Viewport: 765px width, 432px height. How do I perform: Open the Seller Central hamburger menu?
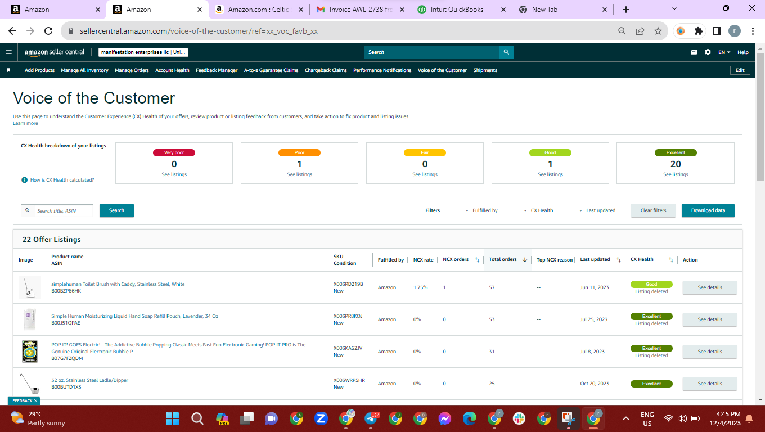click(8, 52)
